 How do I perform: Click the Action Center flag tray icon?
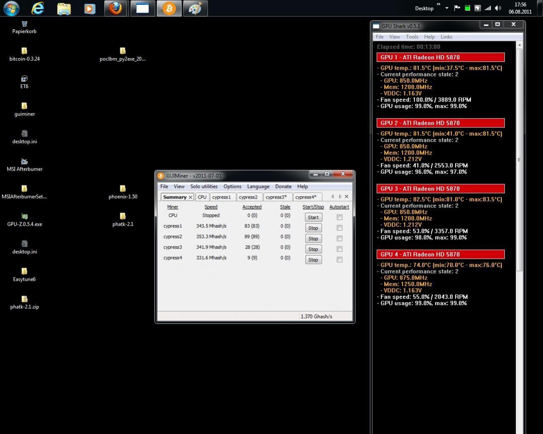tap(457, 8)
